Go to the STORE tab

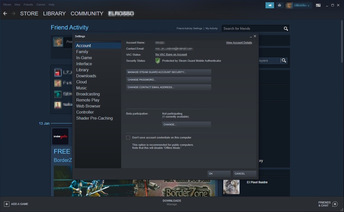click(29, 14)
